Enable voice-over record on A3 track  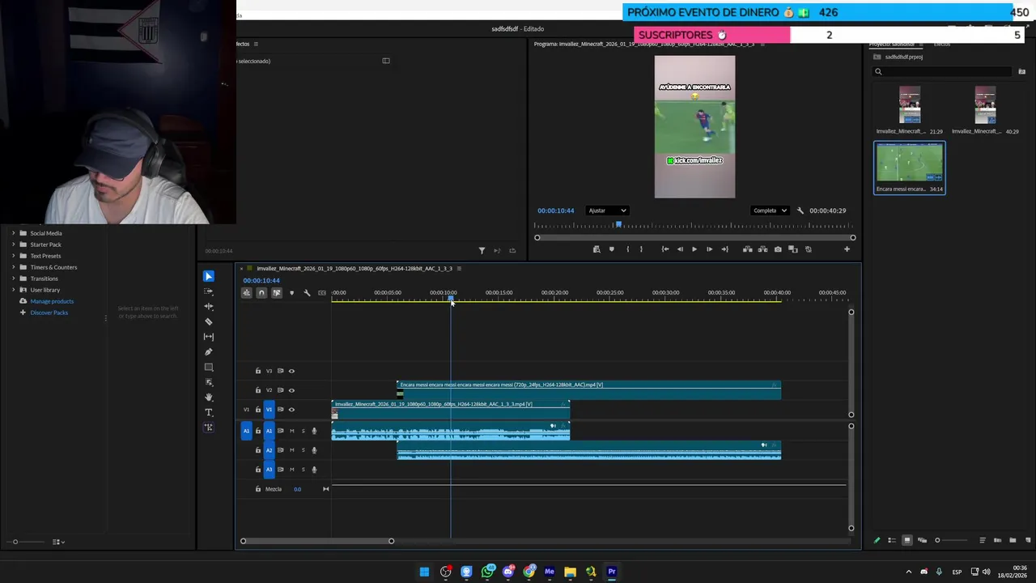(x=315, y=470)
